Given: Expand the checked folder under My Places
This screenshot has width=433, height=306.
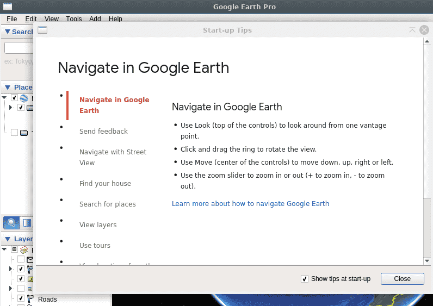Looking at the screenshot, I should tap(10, 107).
